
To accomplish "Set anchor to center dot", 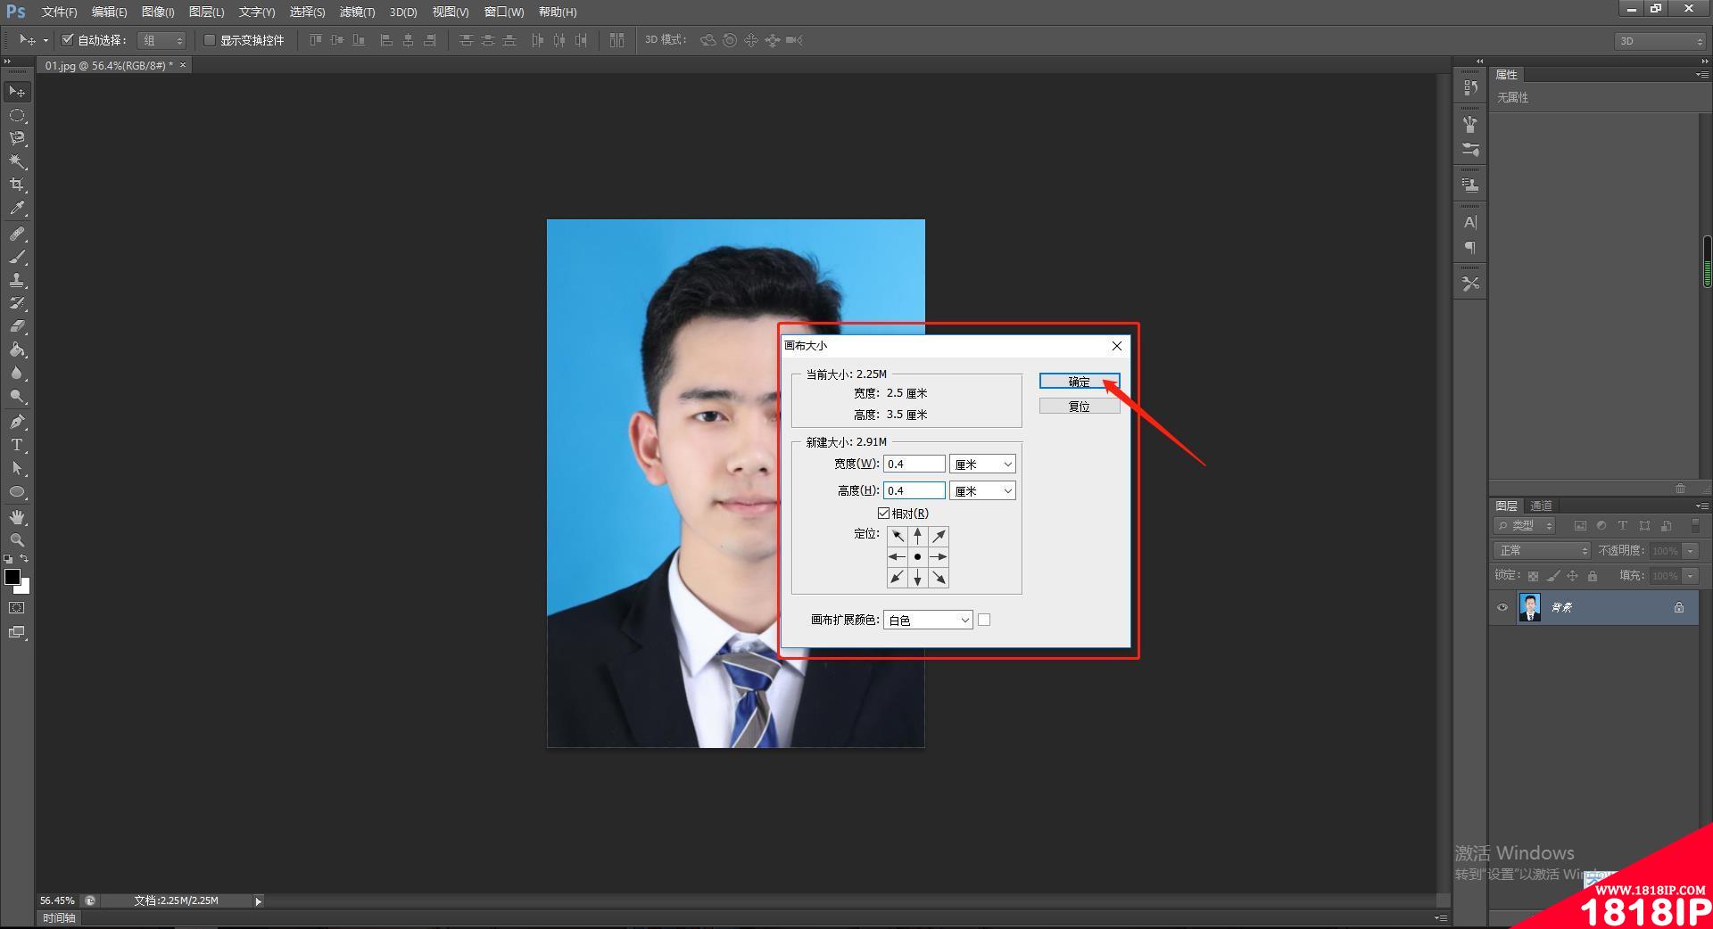I will tap(917, 557).
